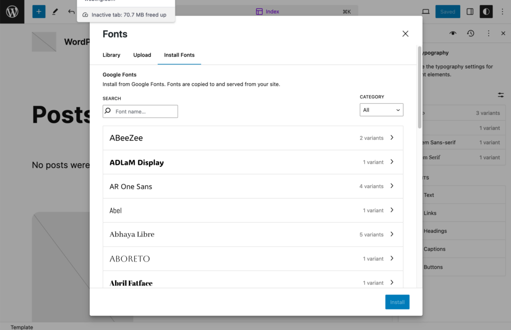Open the comment feedback icon in the toolbar
This screenshot has height=330, width=511.
coord(426,11)
